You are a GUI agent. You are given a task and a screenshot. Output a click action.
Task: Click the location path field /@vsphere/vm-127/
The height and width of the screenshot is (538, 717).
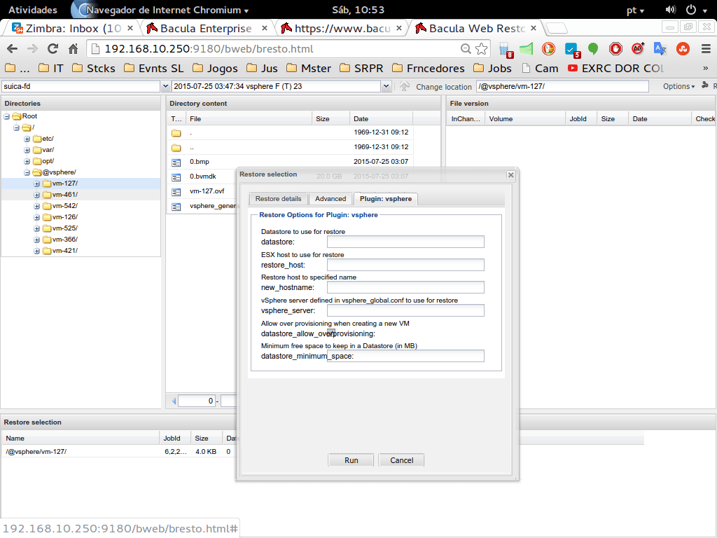562,86
